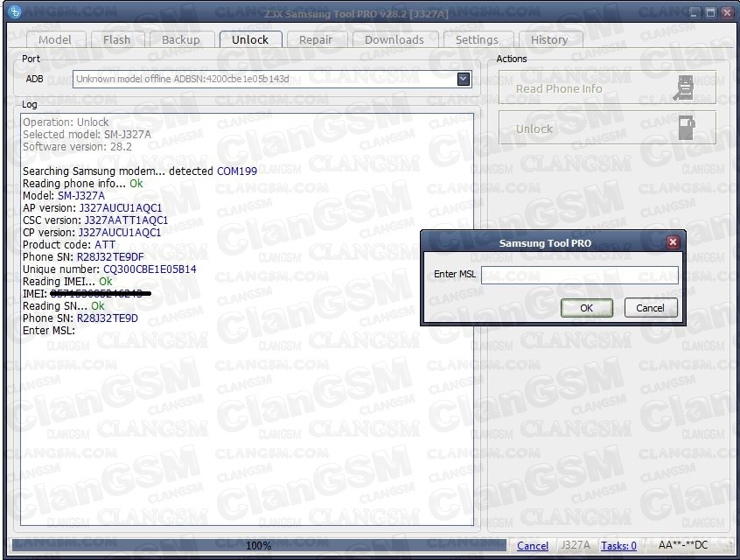Image resolution: width=740 pixels, height=560 pixels.
Task: Click the Unique number CQ300CBE1E05B14 line
Action: click(x=109, y=269)
